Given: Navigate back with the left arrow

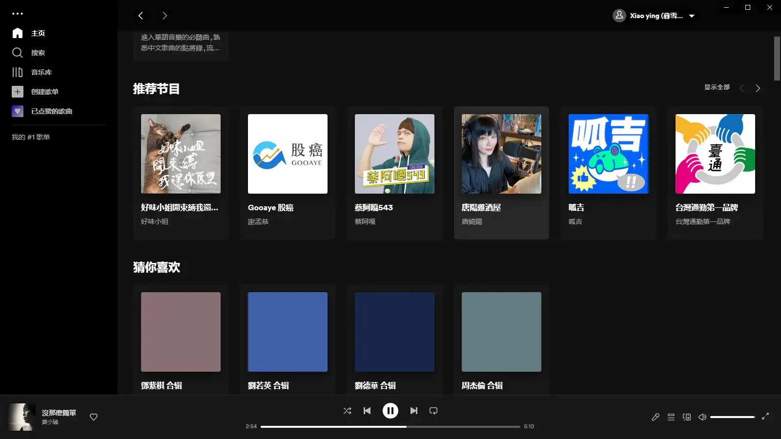Looking at the screenshot, I should 141,15.
